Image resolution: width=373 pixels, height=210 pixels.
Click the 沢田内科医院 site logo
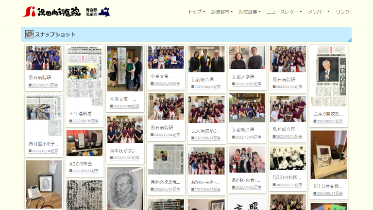[x=51, y=12]
